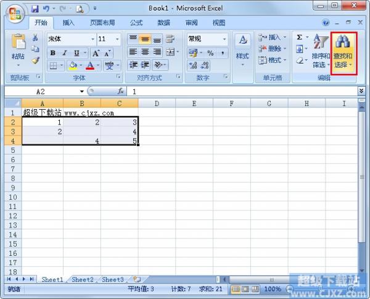Click the 样式 styles button
The image size is (370, 299).
tap(242, 49)
